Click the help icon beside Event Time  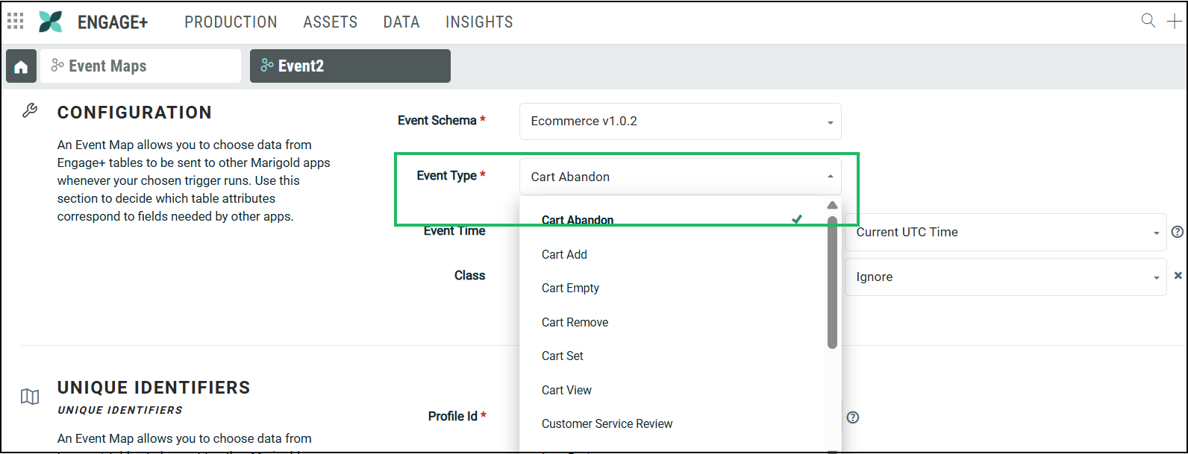[x=1178, y=232]
